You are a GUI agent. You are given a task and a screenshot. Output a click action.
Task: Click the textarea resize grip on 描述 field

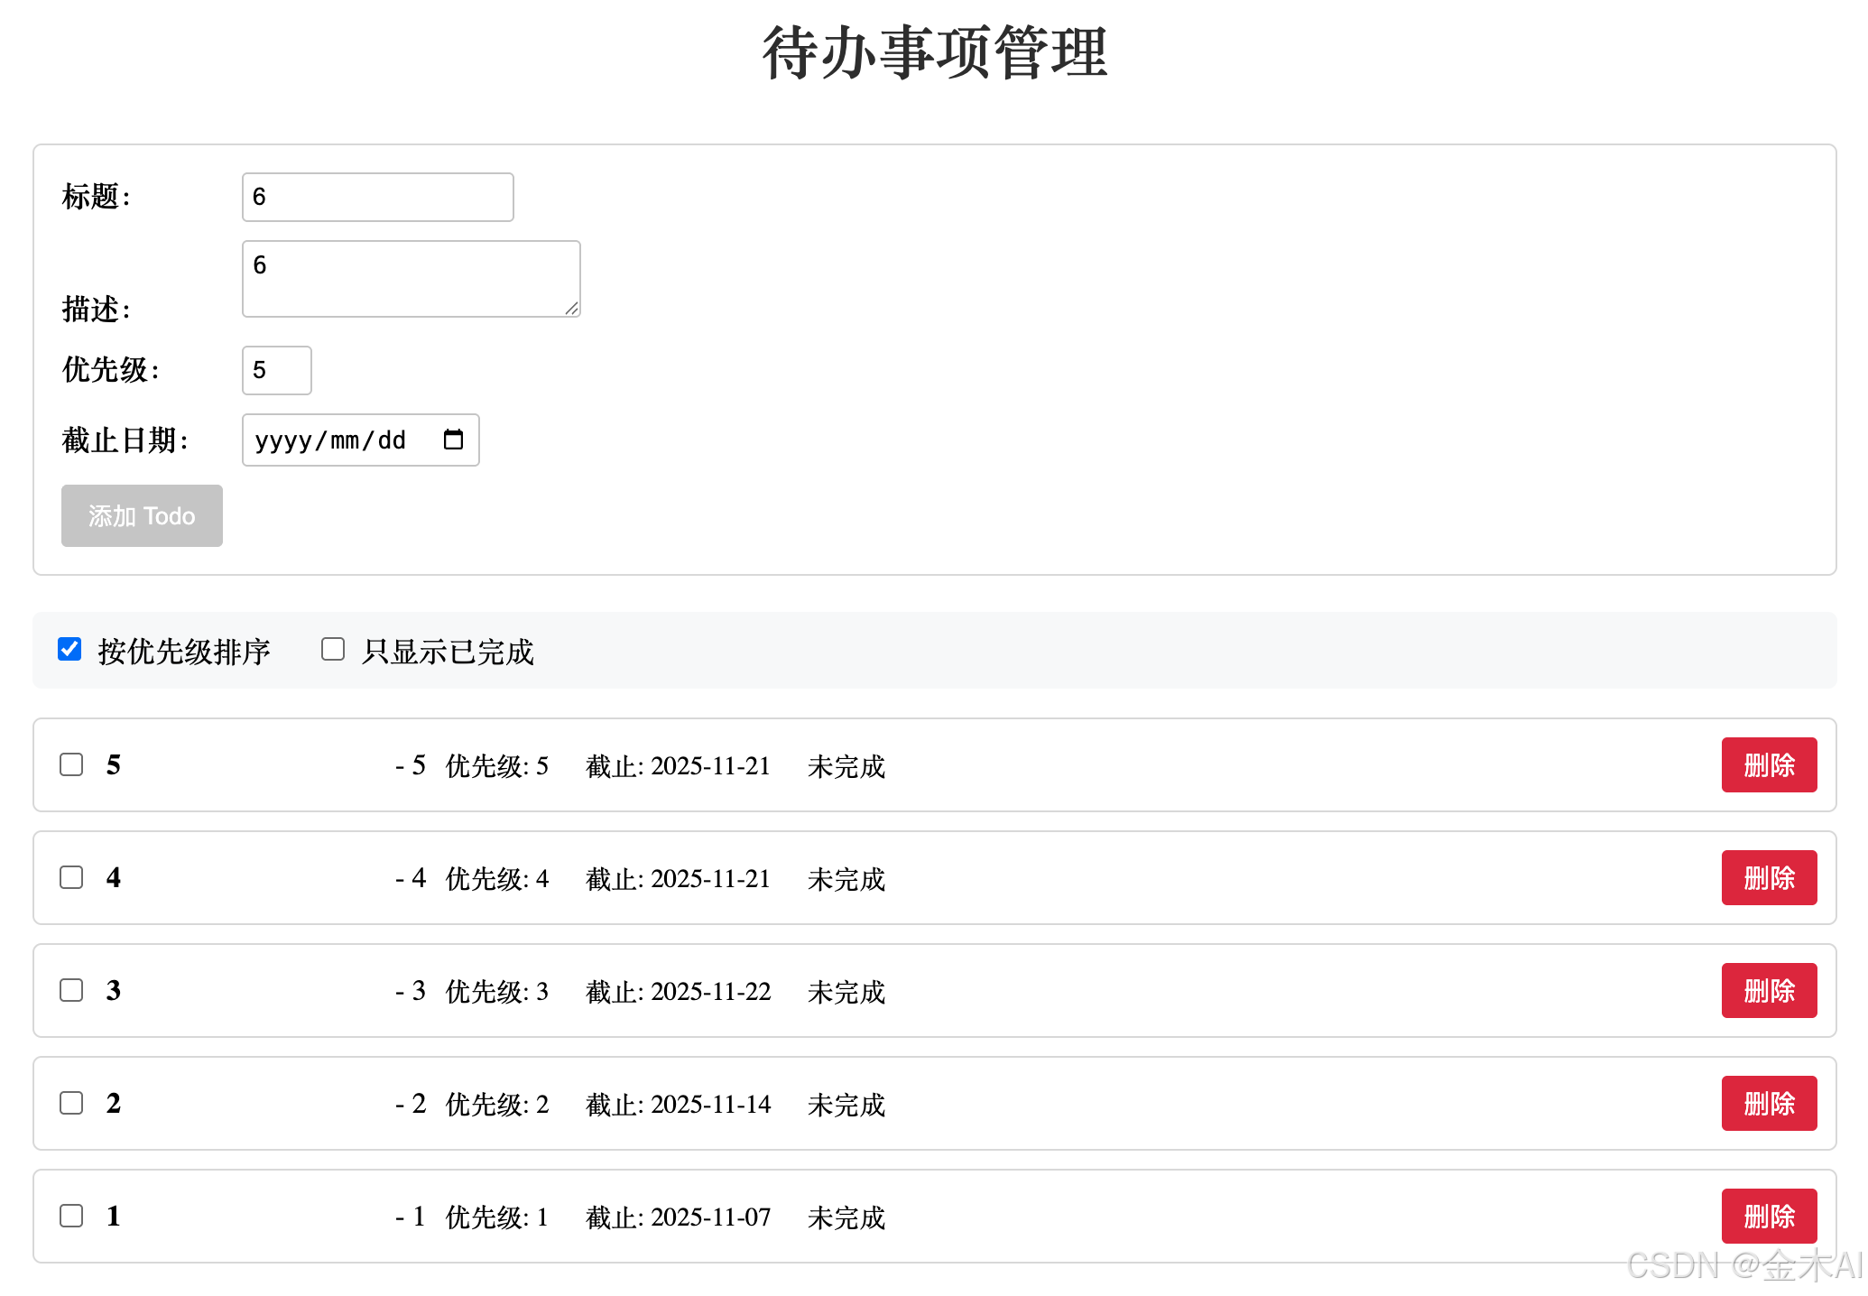572,310
